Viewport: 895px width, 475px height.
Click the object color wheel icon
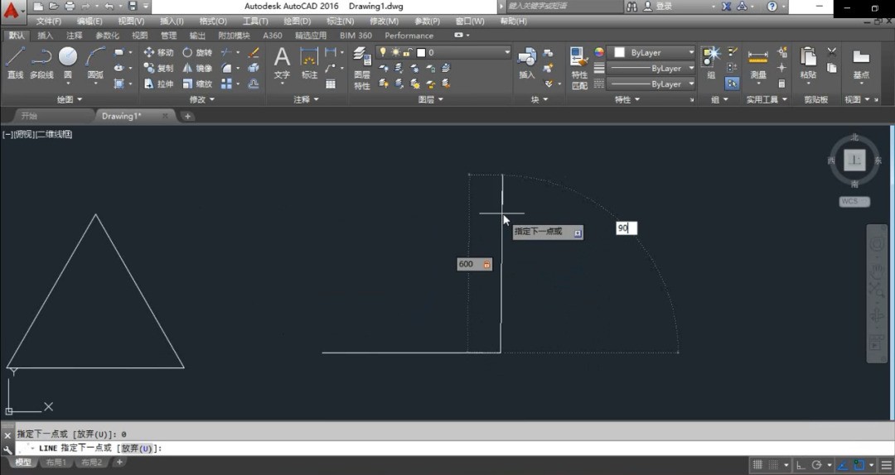(599, 52)
